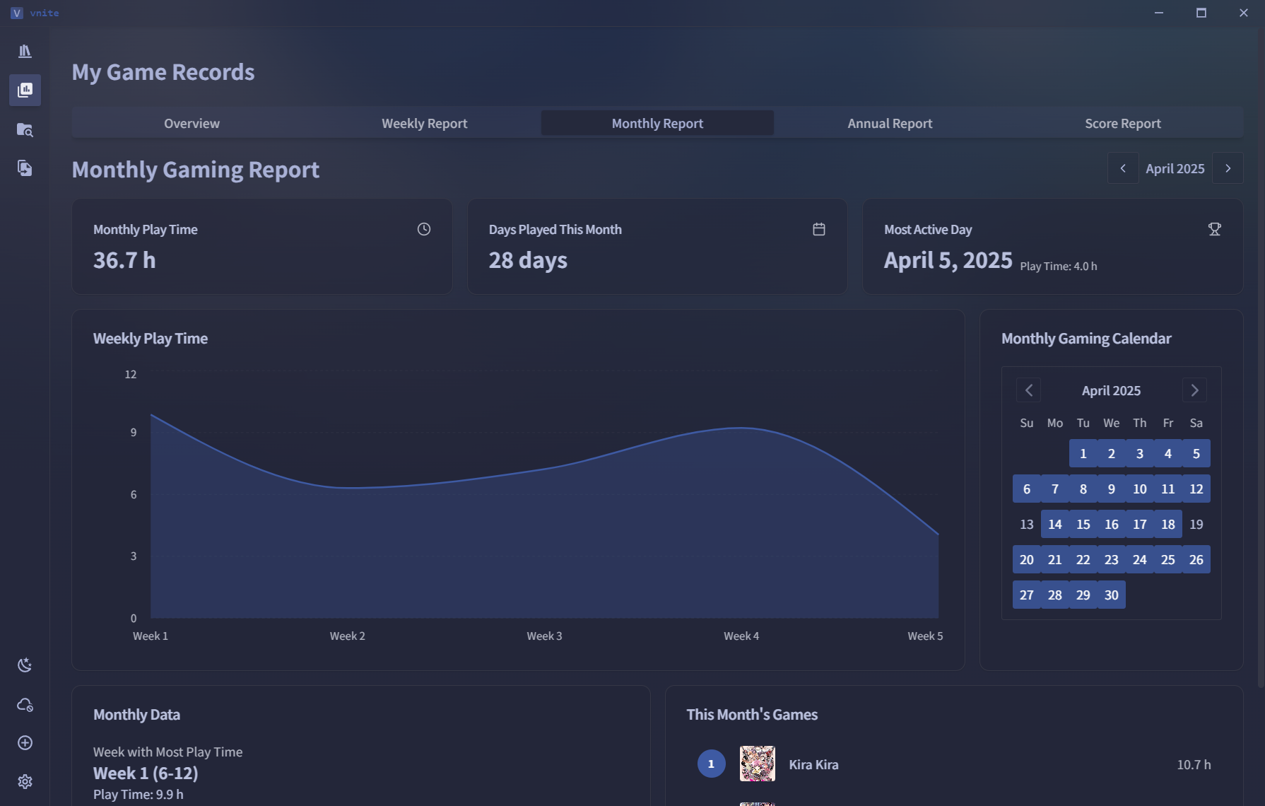This screenshot has width=1265, height=806.
Task: Open the Score Report tab
Action: point(1123,123)
